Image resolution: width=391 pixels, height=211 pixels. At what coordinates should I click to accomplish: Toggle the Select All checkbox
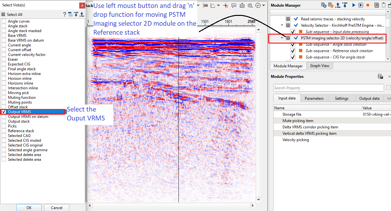click(3, 14)
